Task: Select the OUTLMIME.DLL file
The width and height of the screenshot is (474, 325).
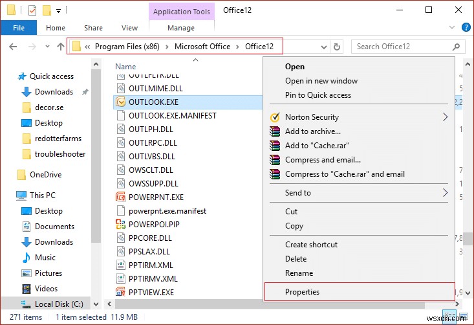Action: tap(156, 88)
